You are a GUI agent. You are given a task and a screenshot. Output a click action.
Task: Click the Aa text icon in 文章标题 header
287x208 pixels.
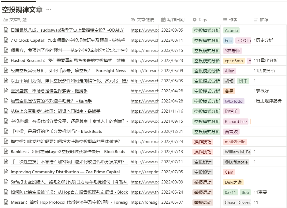[6, 20]
